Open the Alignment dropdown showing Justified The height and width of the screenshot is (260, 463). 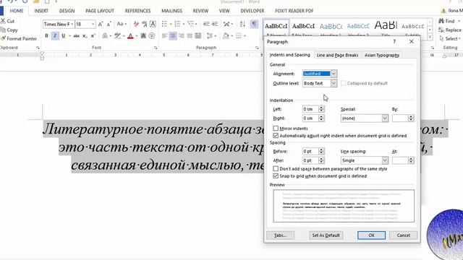(334, 74)
